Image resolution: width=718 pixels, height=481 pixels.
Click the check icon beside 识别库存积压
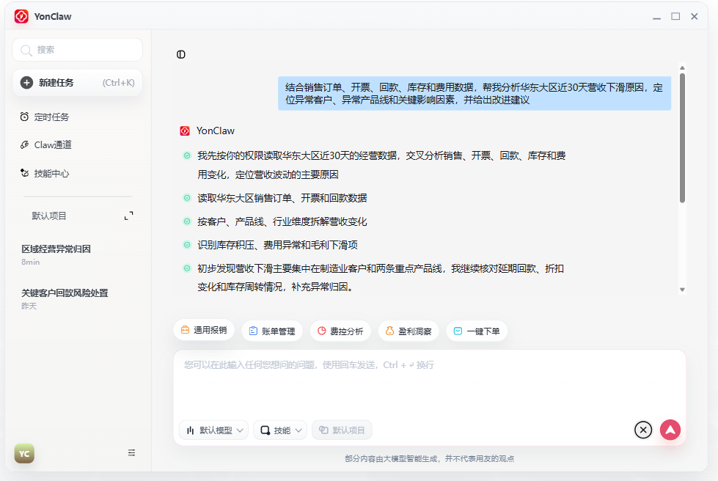(187, 245)
